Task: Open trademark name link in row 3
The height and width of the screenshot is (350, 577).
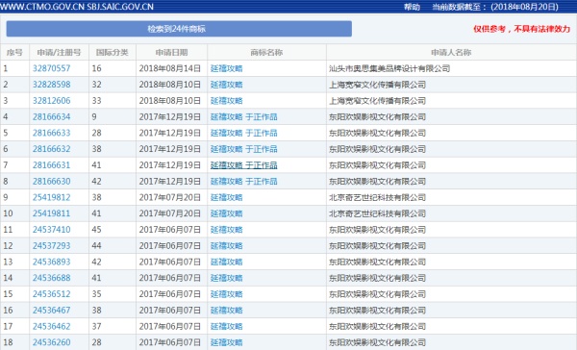Action: (226, 101)
